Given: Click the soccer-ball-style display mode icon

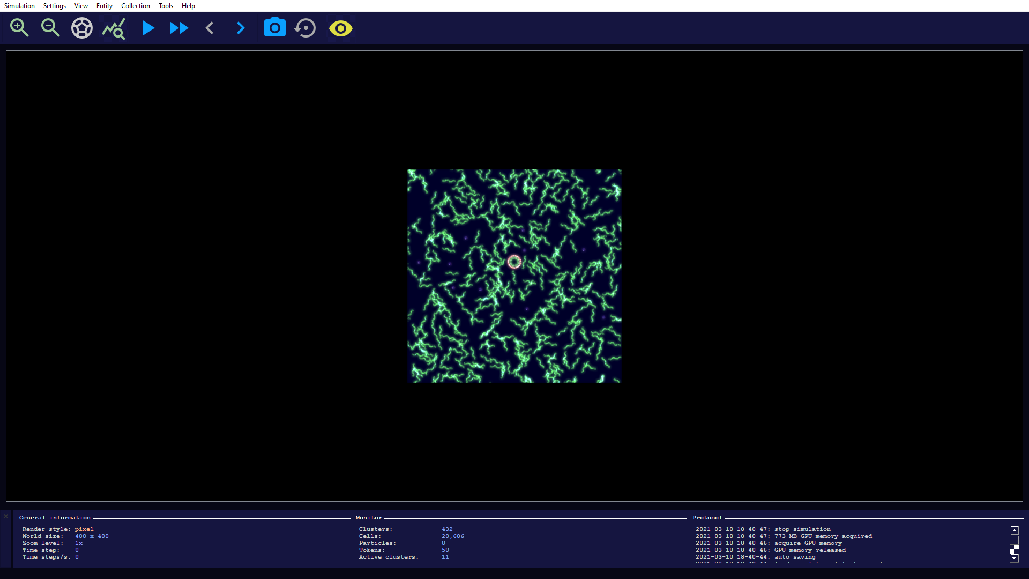Looking at the screenshot, I should (82, 28).
